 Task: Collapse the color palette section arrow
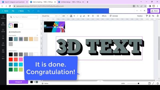pos(37,35)
